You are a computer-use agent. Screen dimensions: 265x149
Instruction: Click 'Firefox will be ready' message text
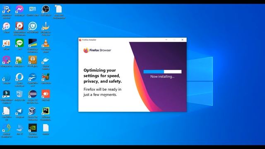(102, 92)
